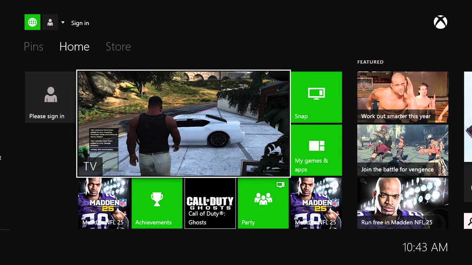
Task: Launch Madden NFL 25 tile beside Party
Action: (x=316, y=203)
